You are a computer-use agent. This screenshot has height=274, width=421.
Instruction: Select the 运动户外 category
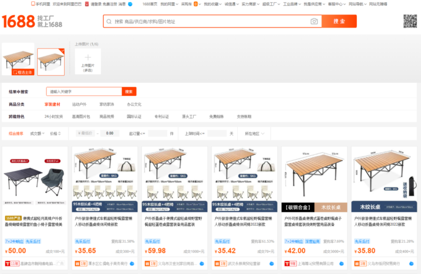[79, 104]
